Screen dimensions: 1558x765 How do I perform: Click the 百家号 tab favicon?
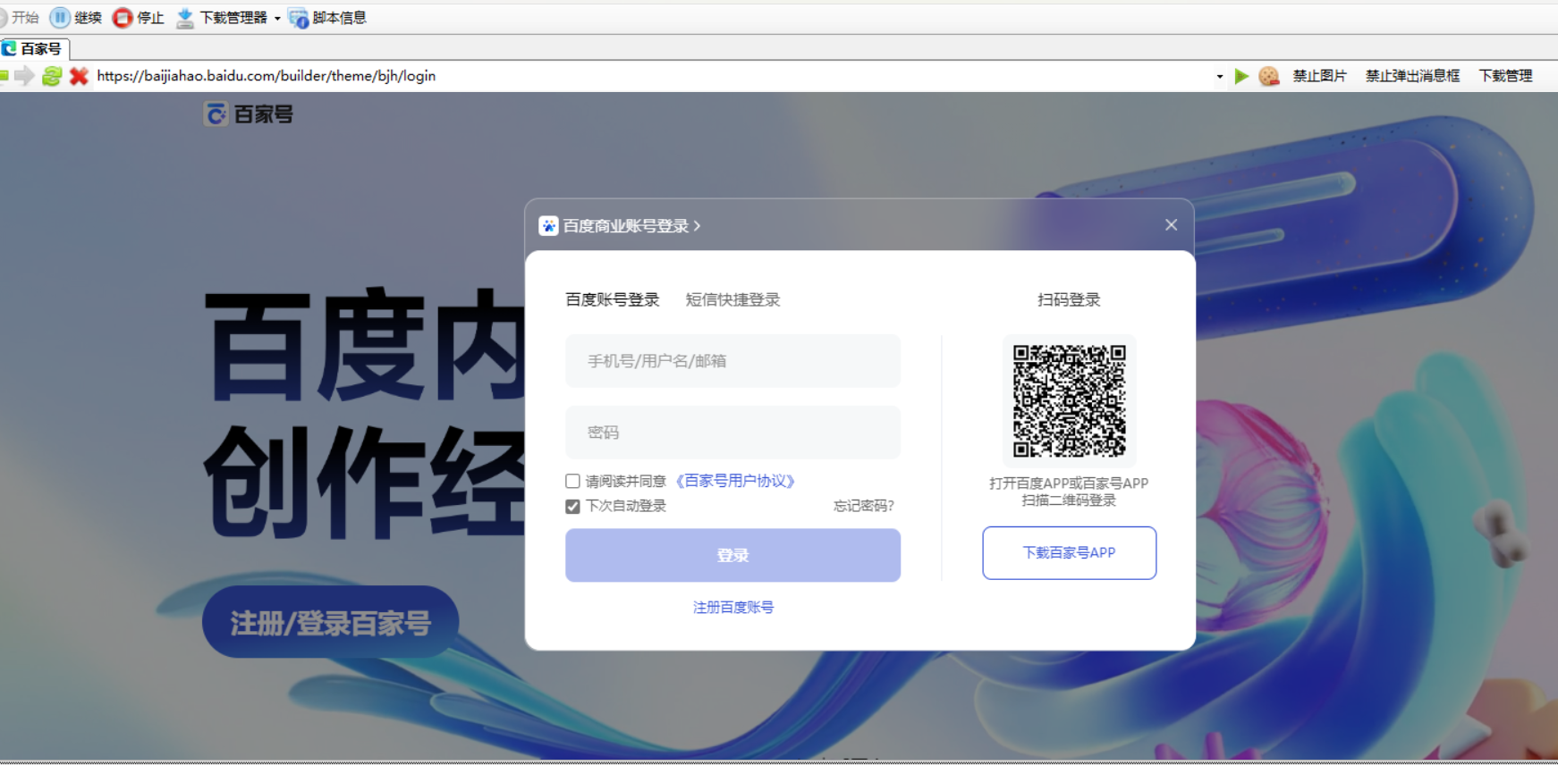click(x=10, y=48)
